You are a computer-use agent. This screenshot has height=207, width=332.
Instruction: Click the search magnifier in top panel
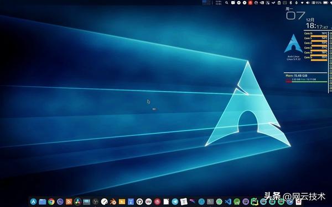pyautogui.click(x=226, y=3)
